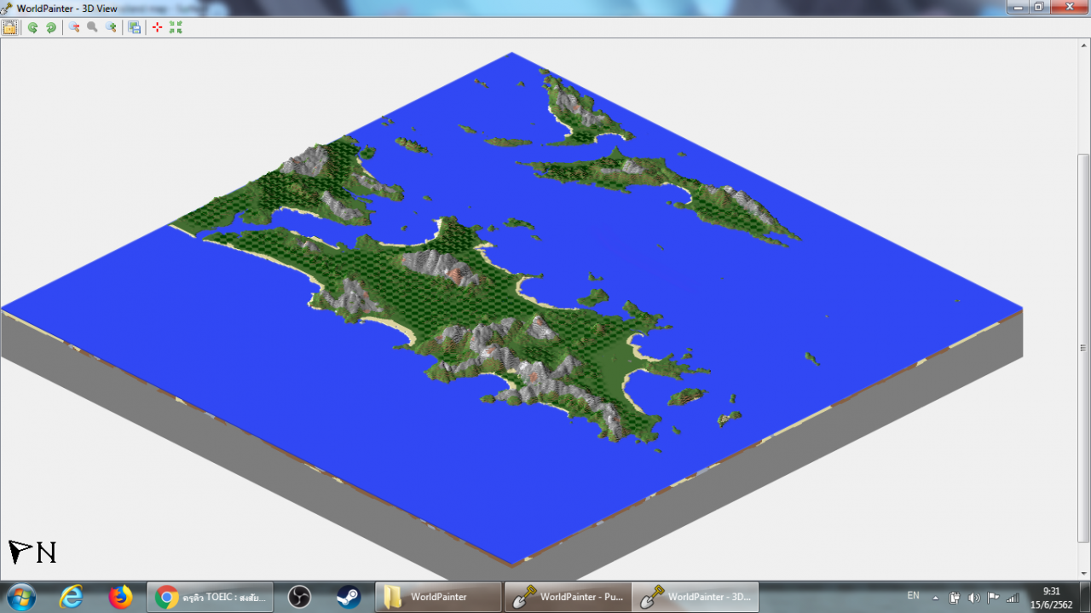Open OBS Studio from the taskbar
Screen dimensions: 1091x613
point(301,597)
